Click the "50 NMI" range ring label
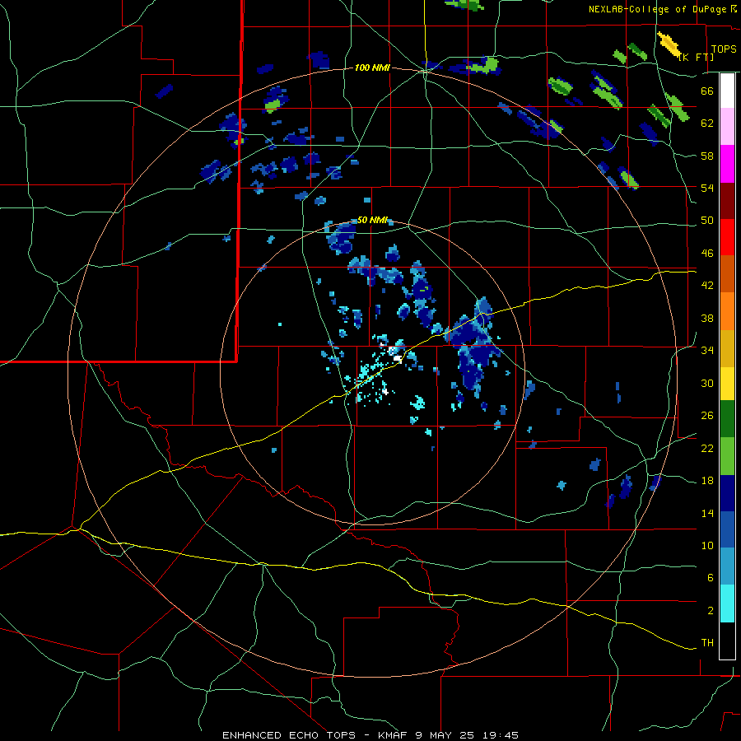The image size is (741, 741). (372, 220)
